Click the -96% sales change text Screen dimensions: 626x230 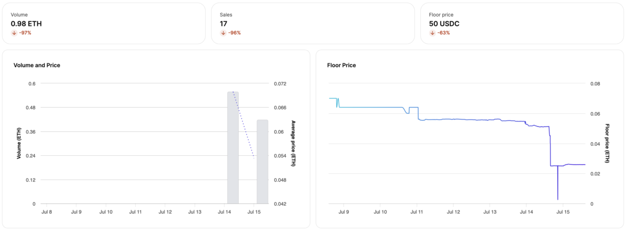[x=234, y=33]
